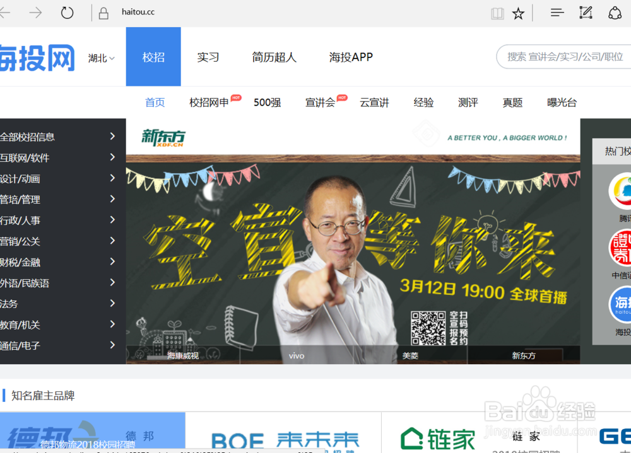
Task: Click the blue 海投 round logo
Action: (620, 305)
